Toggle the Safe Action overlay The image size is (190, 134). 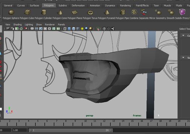point(54,29)
